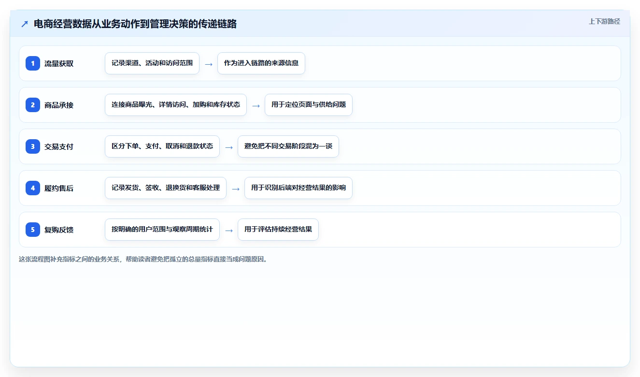Click the step 5 number badge

33,230
